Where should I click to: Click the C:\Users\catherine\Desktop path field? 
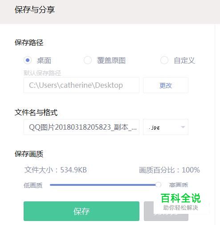[81, 85]
